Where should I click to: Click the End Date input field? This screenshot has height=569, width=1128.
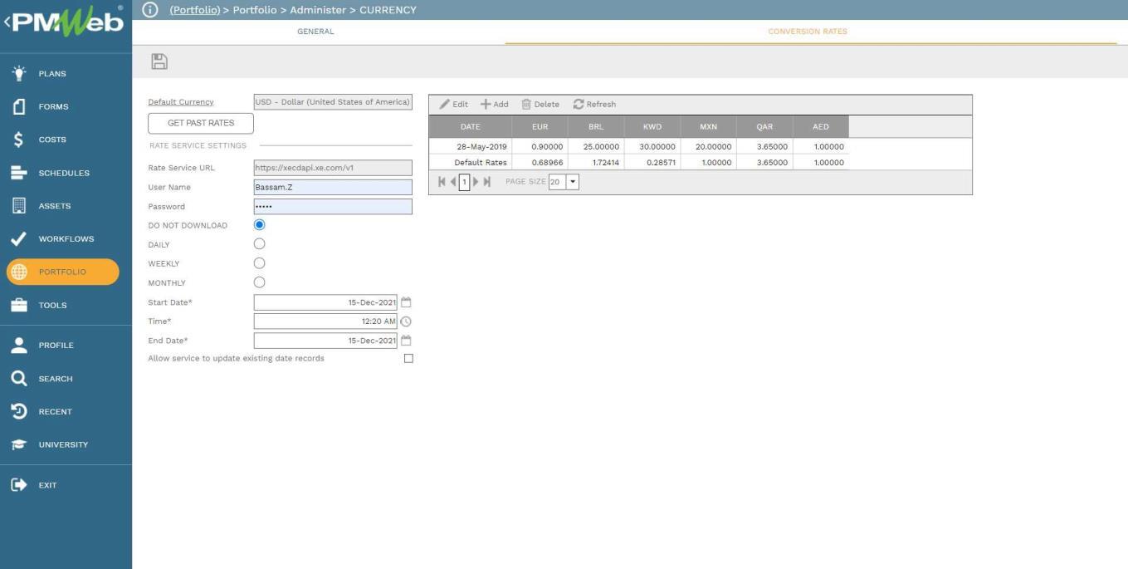point(325,341)
